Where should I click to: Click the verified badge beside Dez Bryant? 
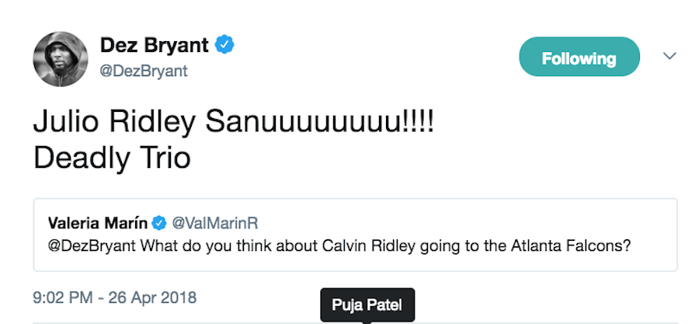tap(225, 46)
